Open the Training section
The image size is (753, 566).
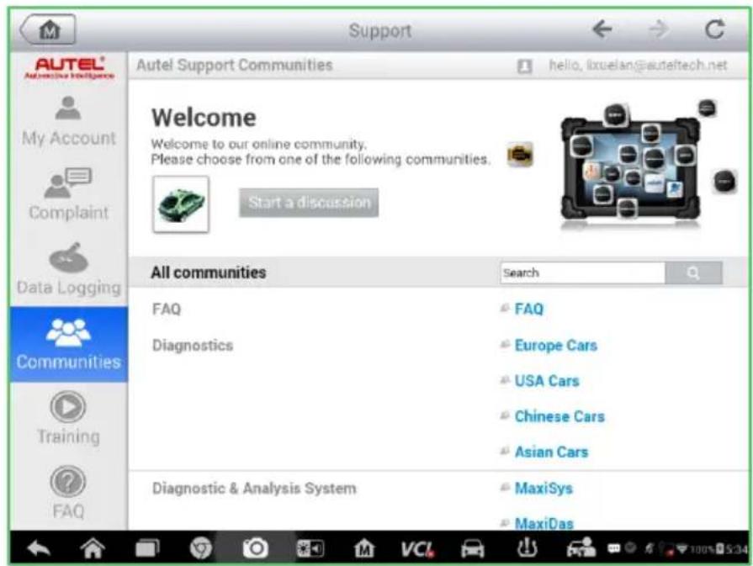tap(69, 418)
